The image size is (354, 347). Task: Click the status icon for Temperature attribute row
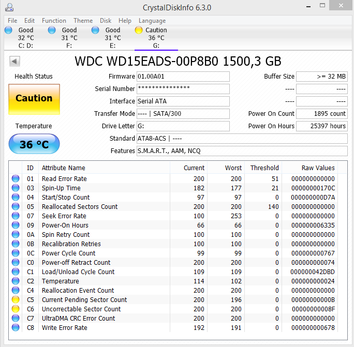16,281
